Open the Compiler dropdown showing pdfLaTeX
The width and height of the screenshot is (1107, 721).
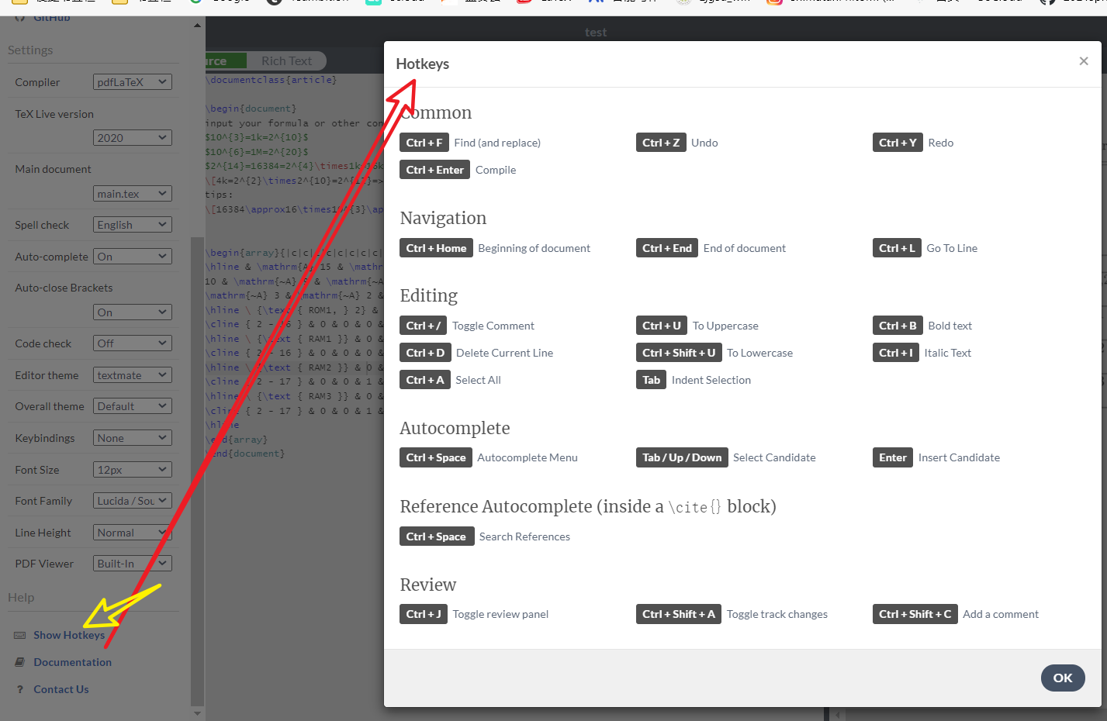tap(132, 81)
